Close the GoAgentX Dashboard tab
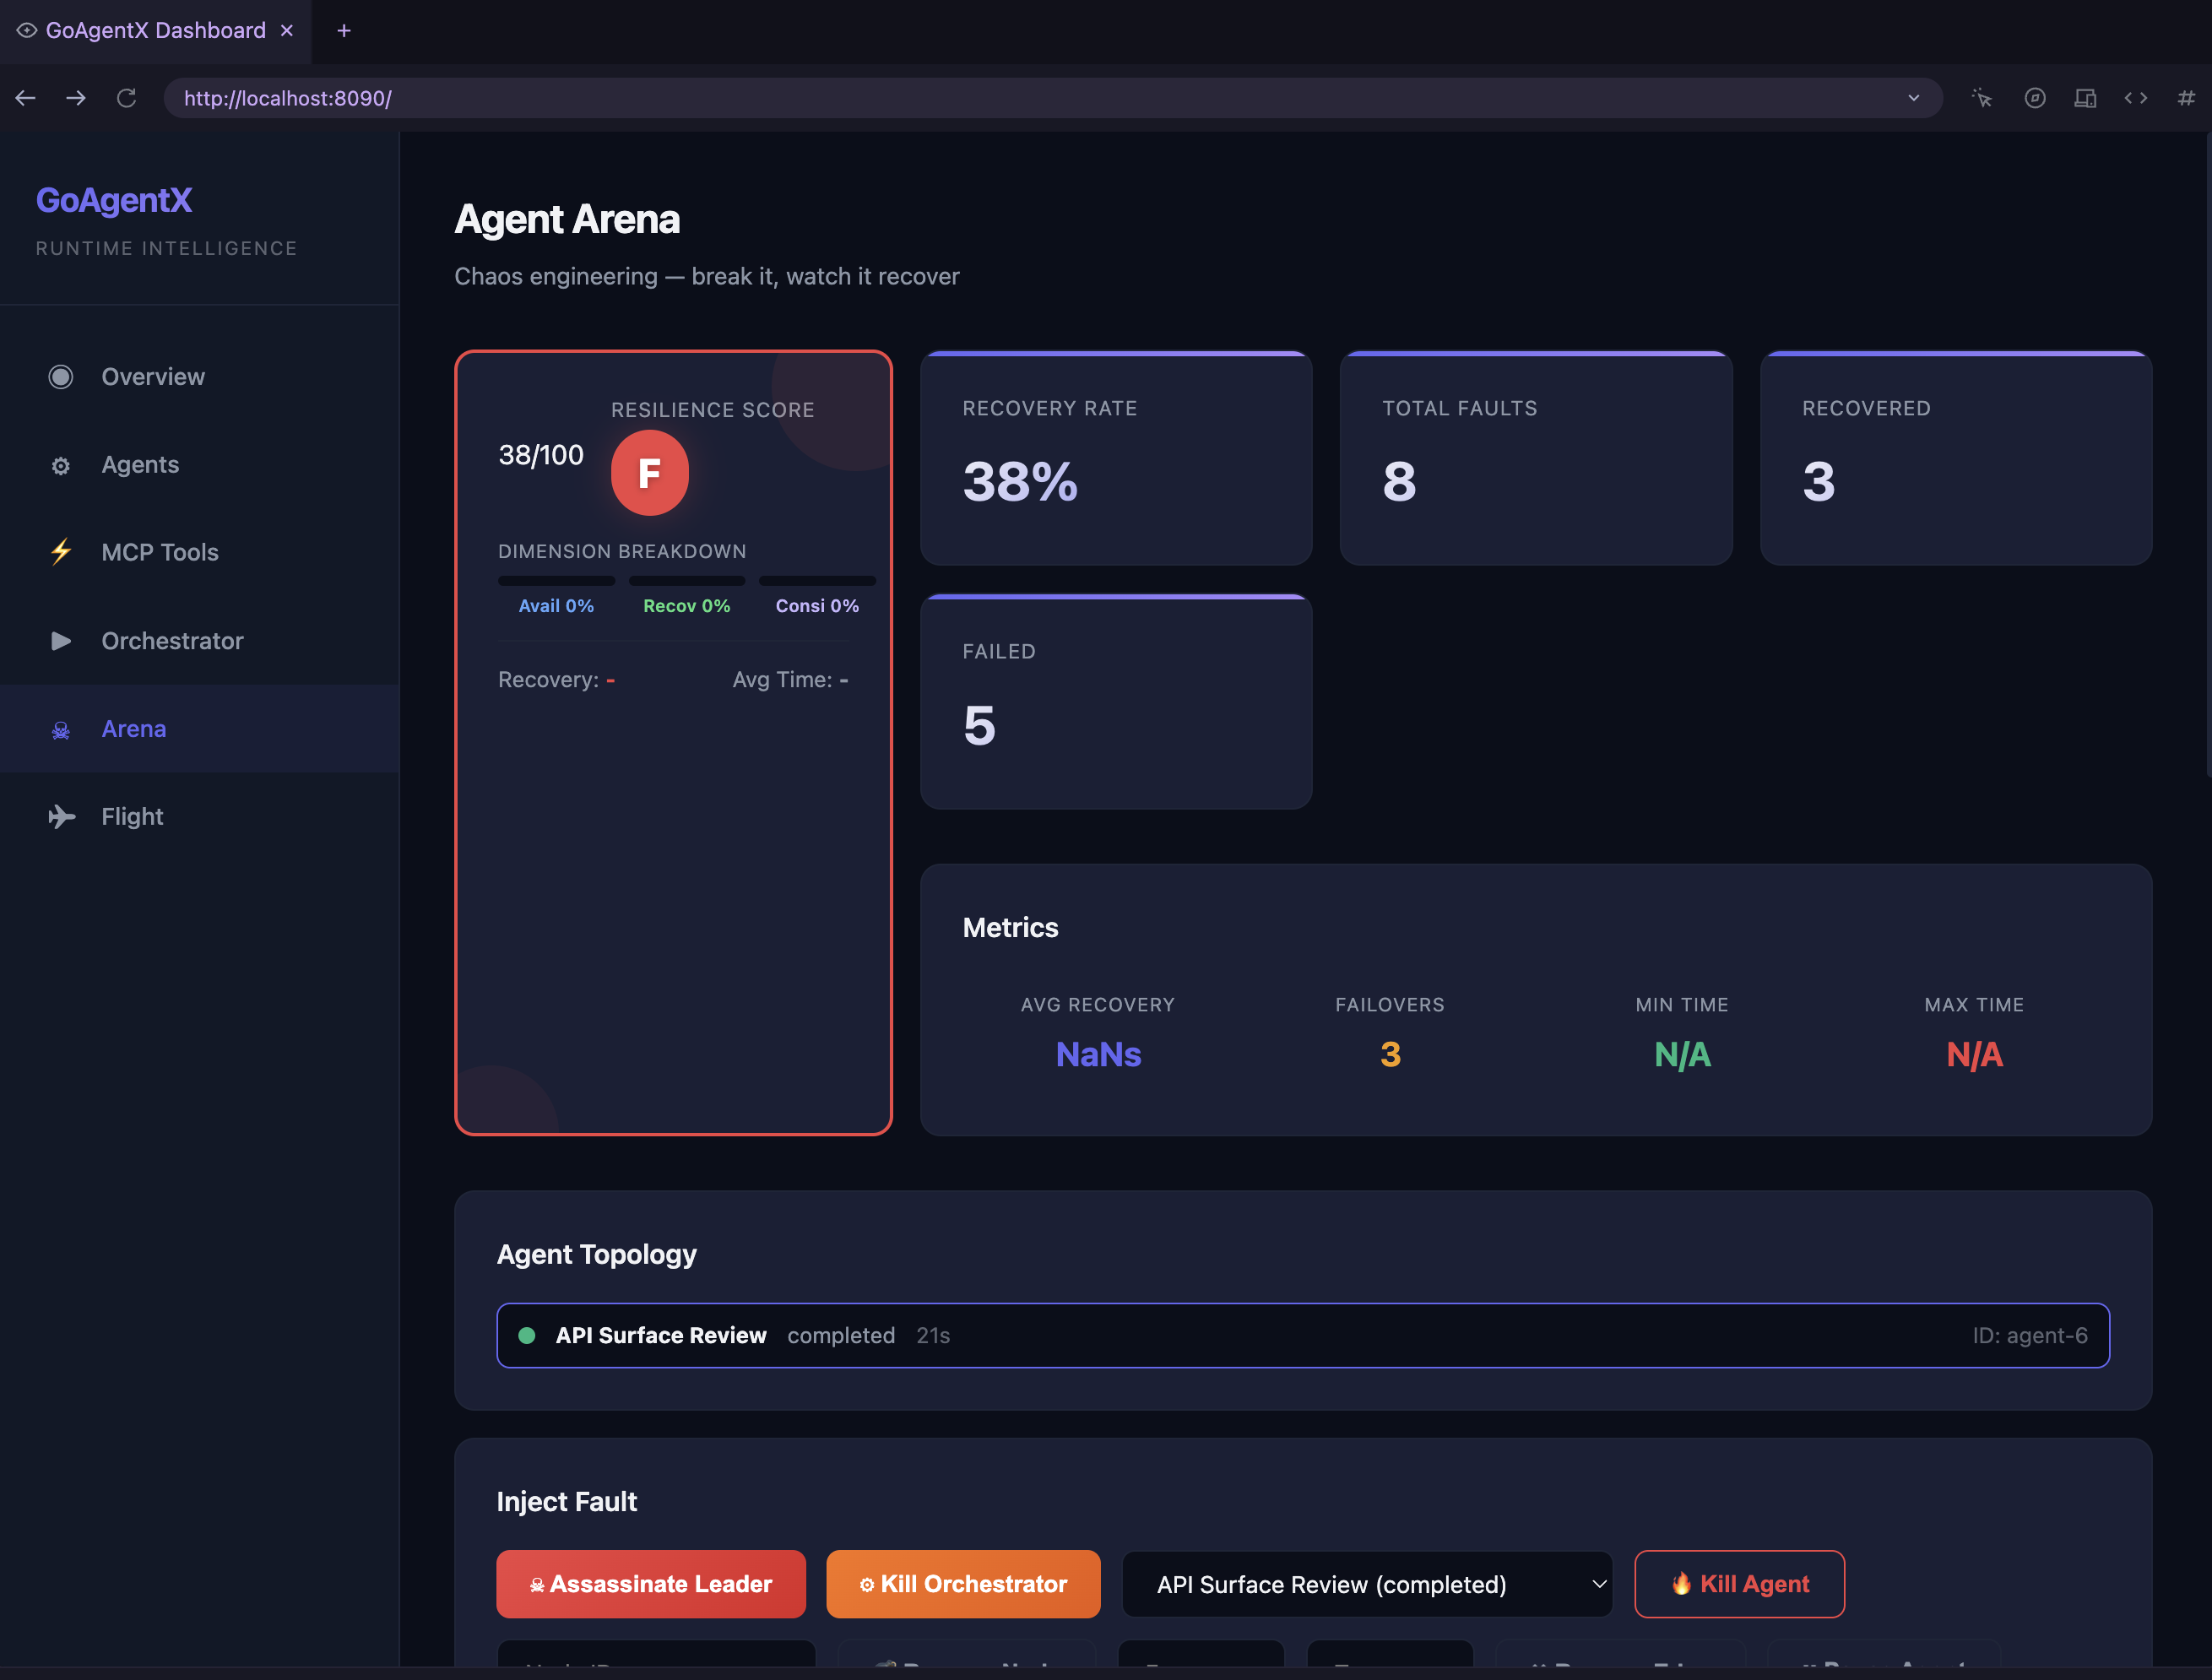2212x1680 pixels. pos(287,31)
